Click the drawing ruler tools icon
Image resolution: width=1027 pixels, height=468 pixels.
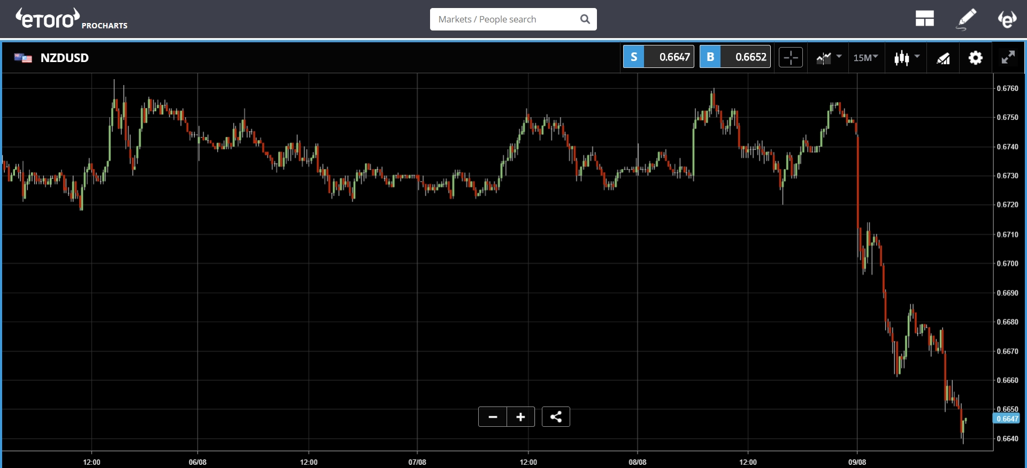943,58
